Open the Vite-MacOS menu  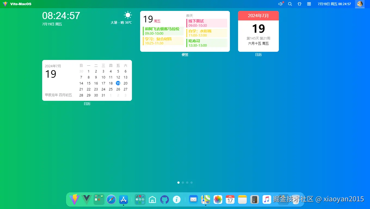pos(21,4)
